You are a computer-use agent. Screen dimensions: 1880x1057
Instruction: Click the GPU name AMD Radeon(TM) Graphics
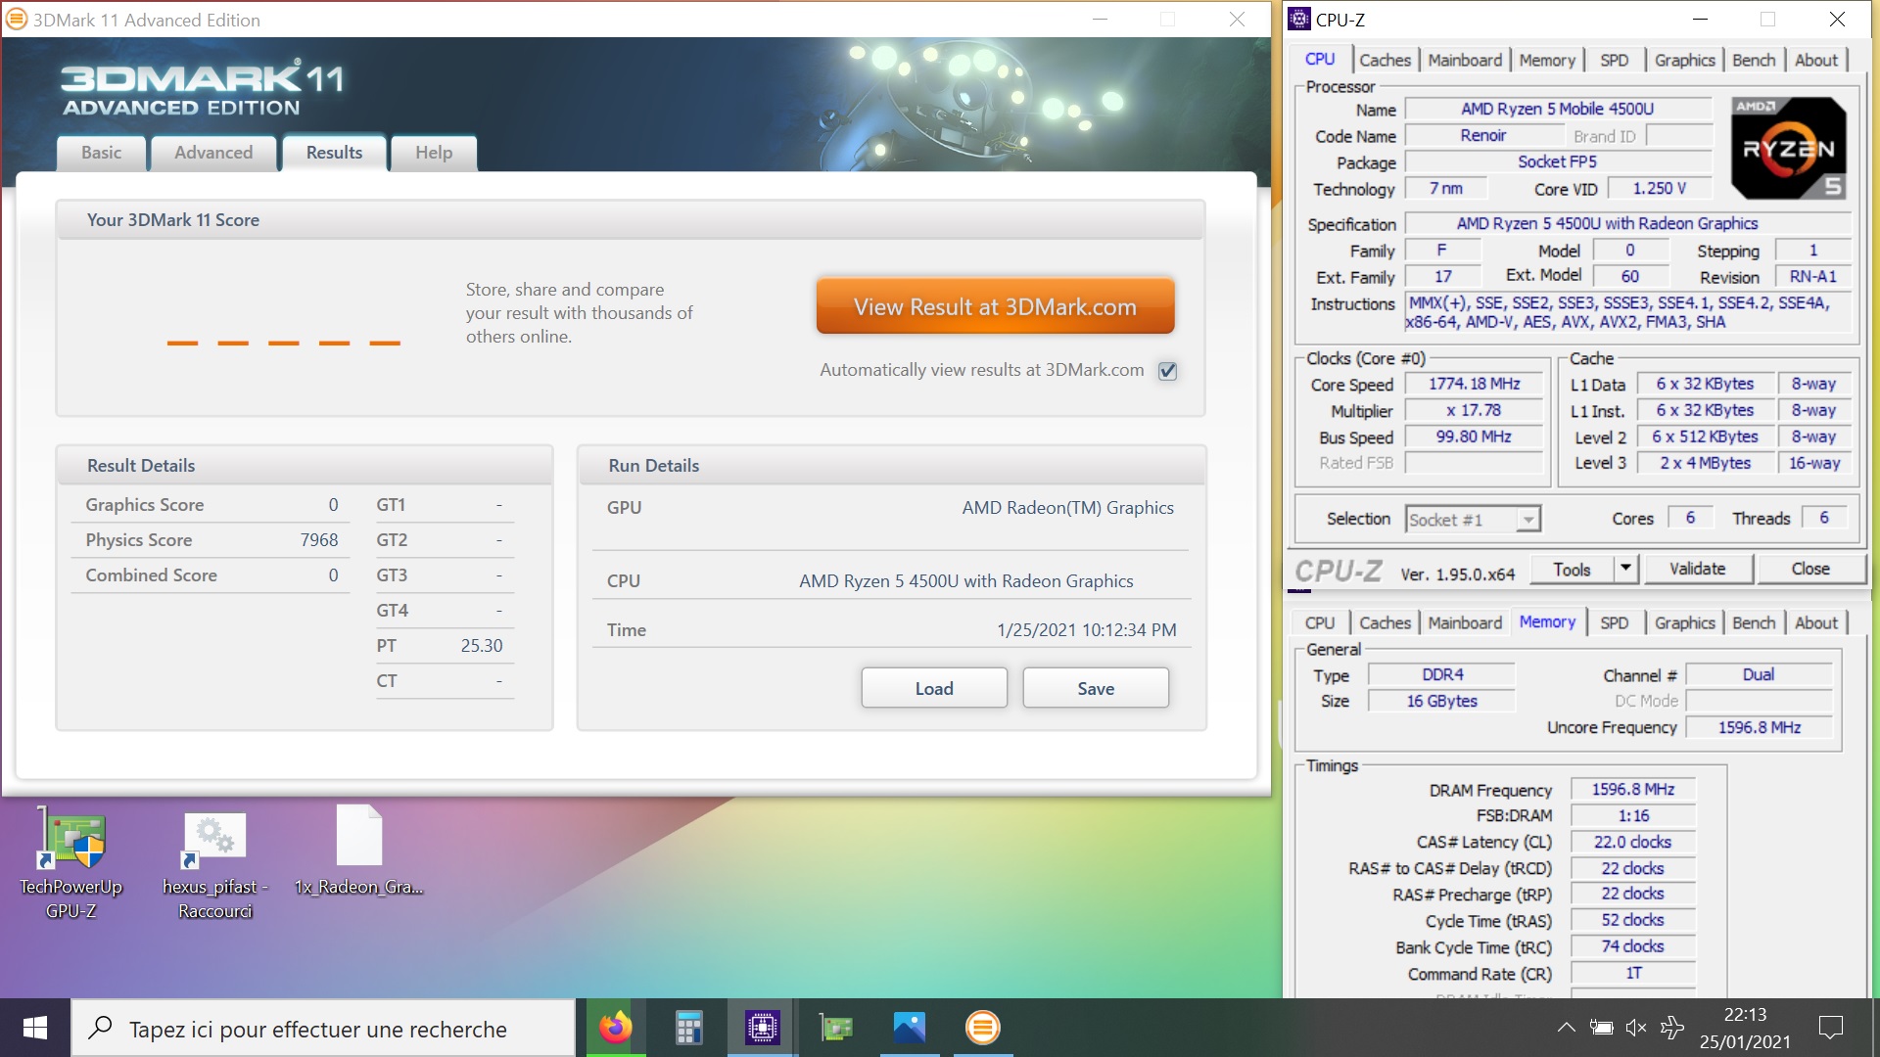pos(1067,508)
